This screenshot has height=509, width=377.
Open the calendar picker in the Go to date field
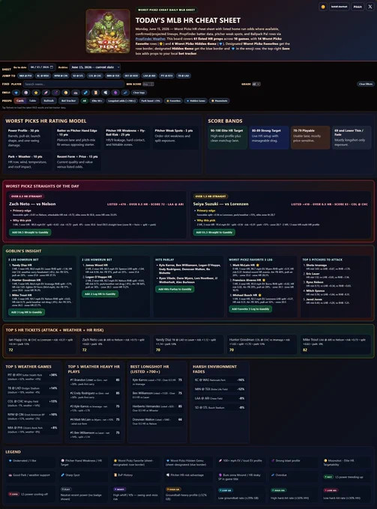coord(52,67)
